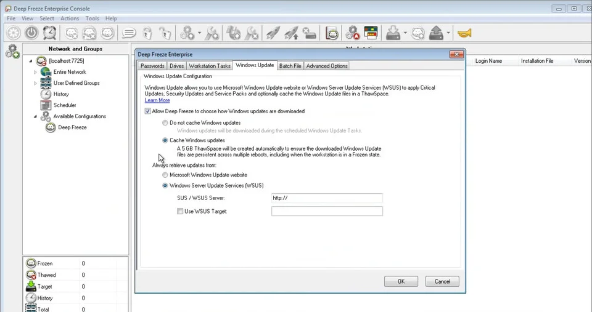Open dropdown arrow beside drive upload icon
The width and height of the screenshot is (592, 312).
tap(448, 33)
